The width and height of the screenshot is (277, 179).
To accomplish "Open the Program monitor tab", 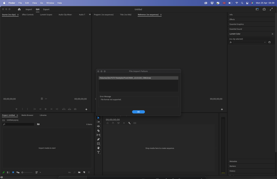I will [x=104, y=15].
